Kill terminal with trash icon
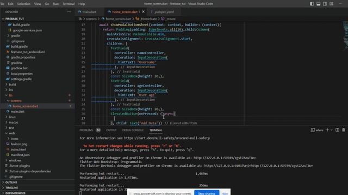The width and height of the screenshot is (348, 195). [344, 130]
